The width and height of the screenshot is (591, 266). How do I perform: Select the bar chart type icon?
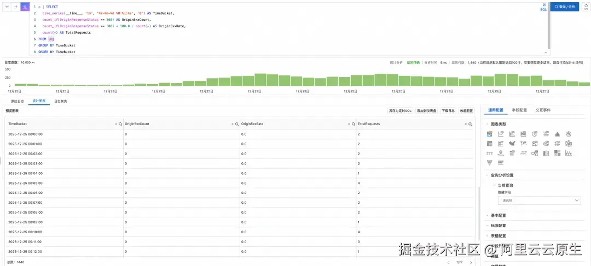point(512,134)
